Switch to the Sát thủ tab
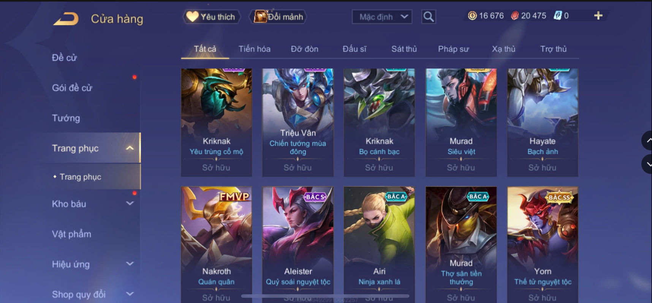Image resolution: width=652 pixels, height=303 pixels. (x=404, y=49)
